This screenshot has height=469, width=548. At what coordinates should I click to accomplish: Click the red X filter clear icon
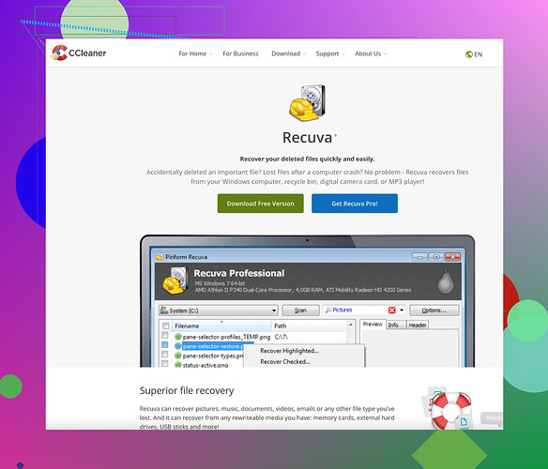(x=392, y=310)
